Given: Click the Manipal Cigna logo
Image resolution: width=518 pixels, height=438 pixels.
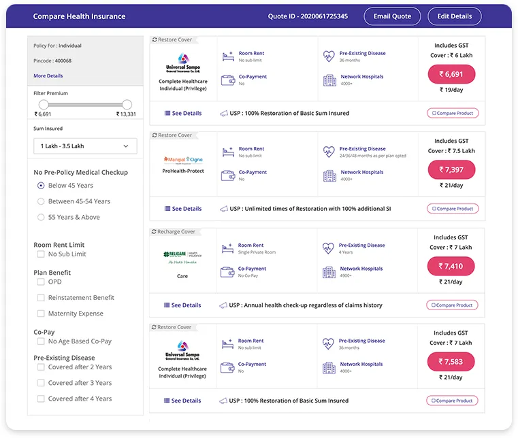Looking at the screenshot, I should tap(182, 160).
